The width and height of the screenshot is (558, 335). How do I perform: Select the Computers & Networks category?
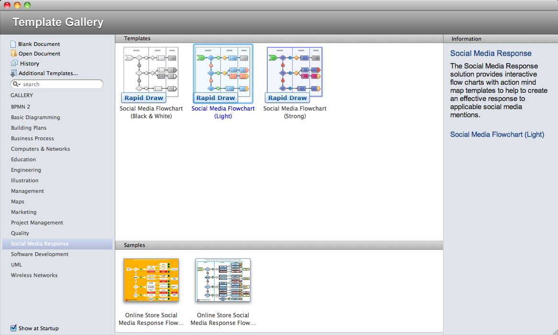[x=40, y=149]
